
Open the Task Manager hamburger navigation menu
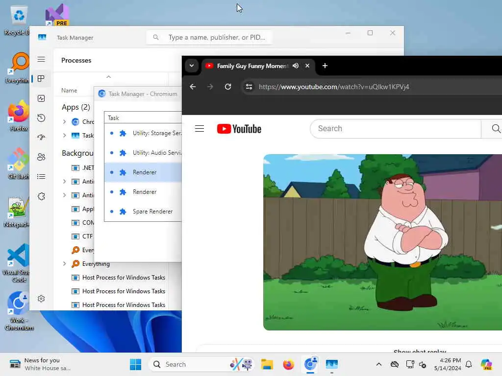pos(41,59)
